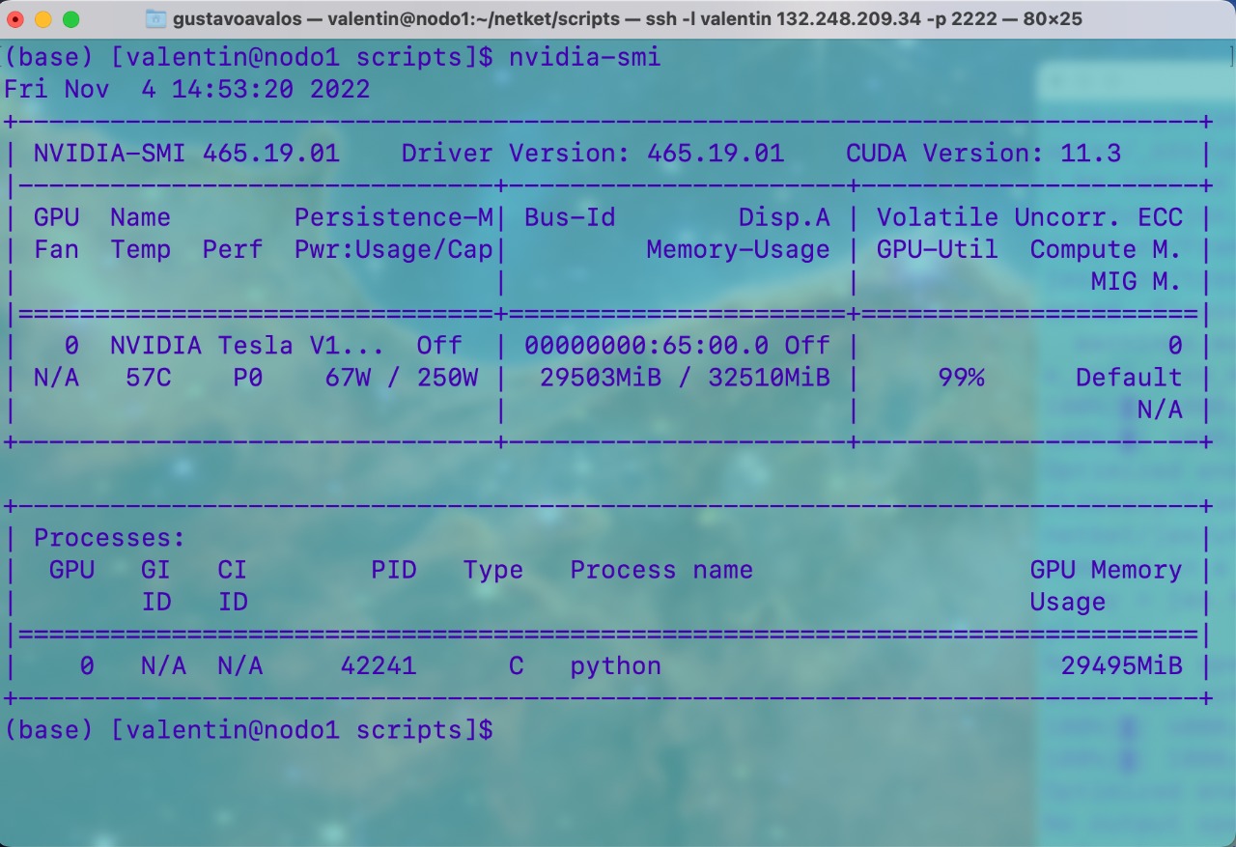The width and height of the screenshot is (1236, 847).
Task: Minimize the terminal with the yellow button
Action: [x=44, y=18]
